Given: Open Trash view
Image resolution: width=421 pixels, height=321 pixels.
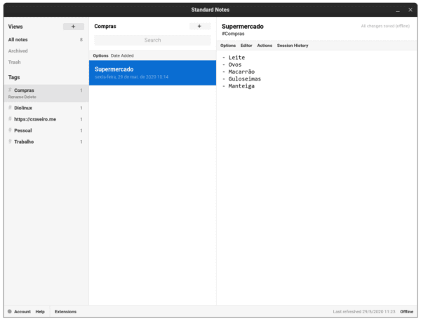Looking at the screenshot, I should (x=46, y=62).
